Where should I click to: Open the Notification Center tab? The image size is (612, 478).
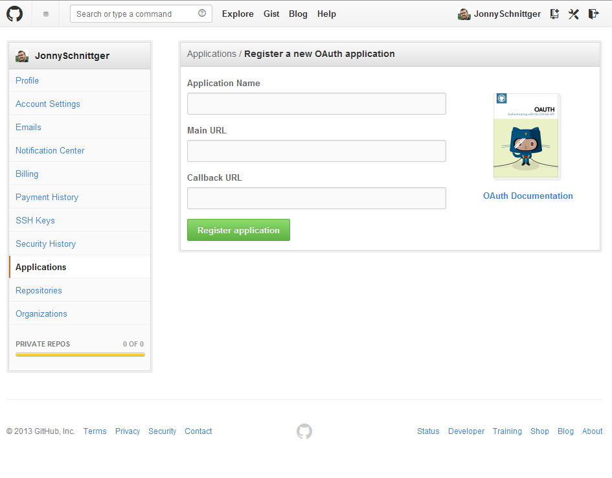pos(80,151)
